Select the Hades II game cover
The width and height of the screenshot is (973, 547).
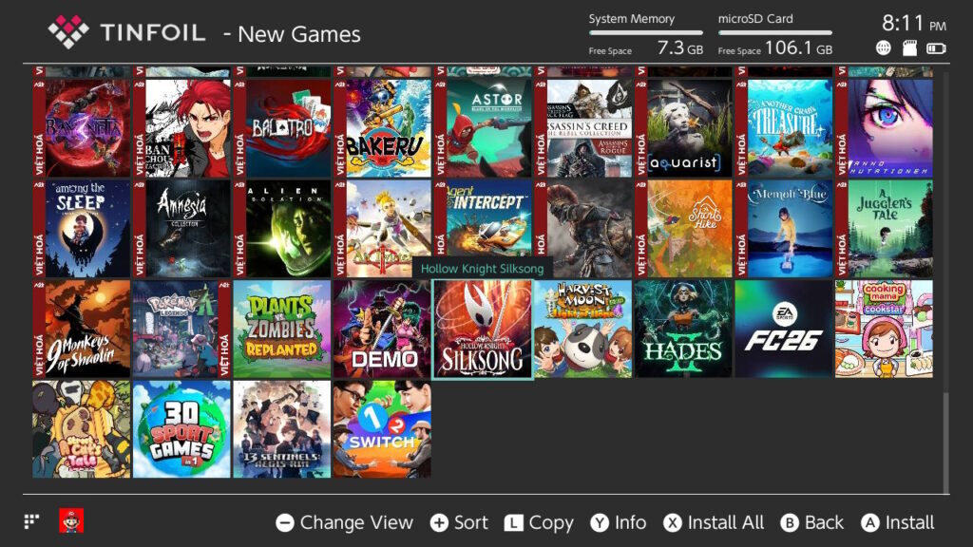[683, 329]
